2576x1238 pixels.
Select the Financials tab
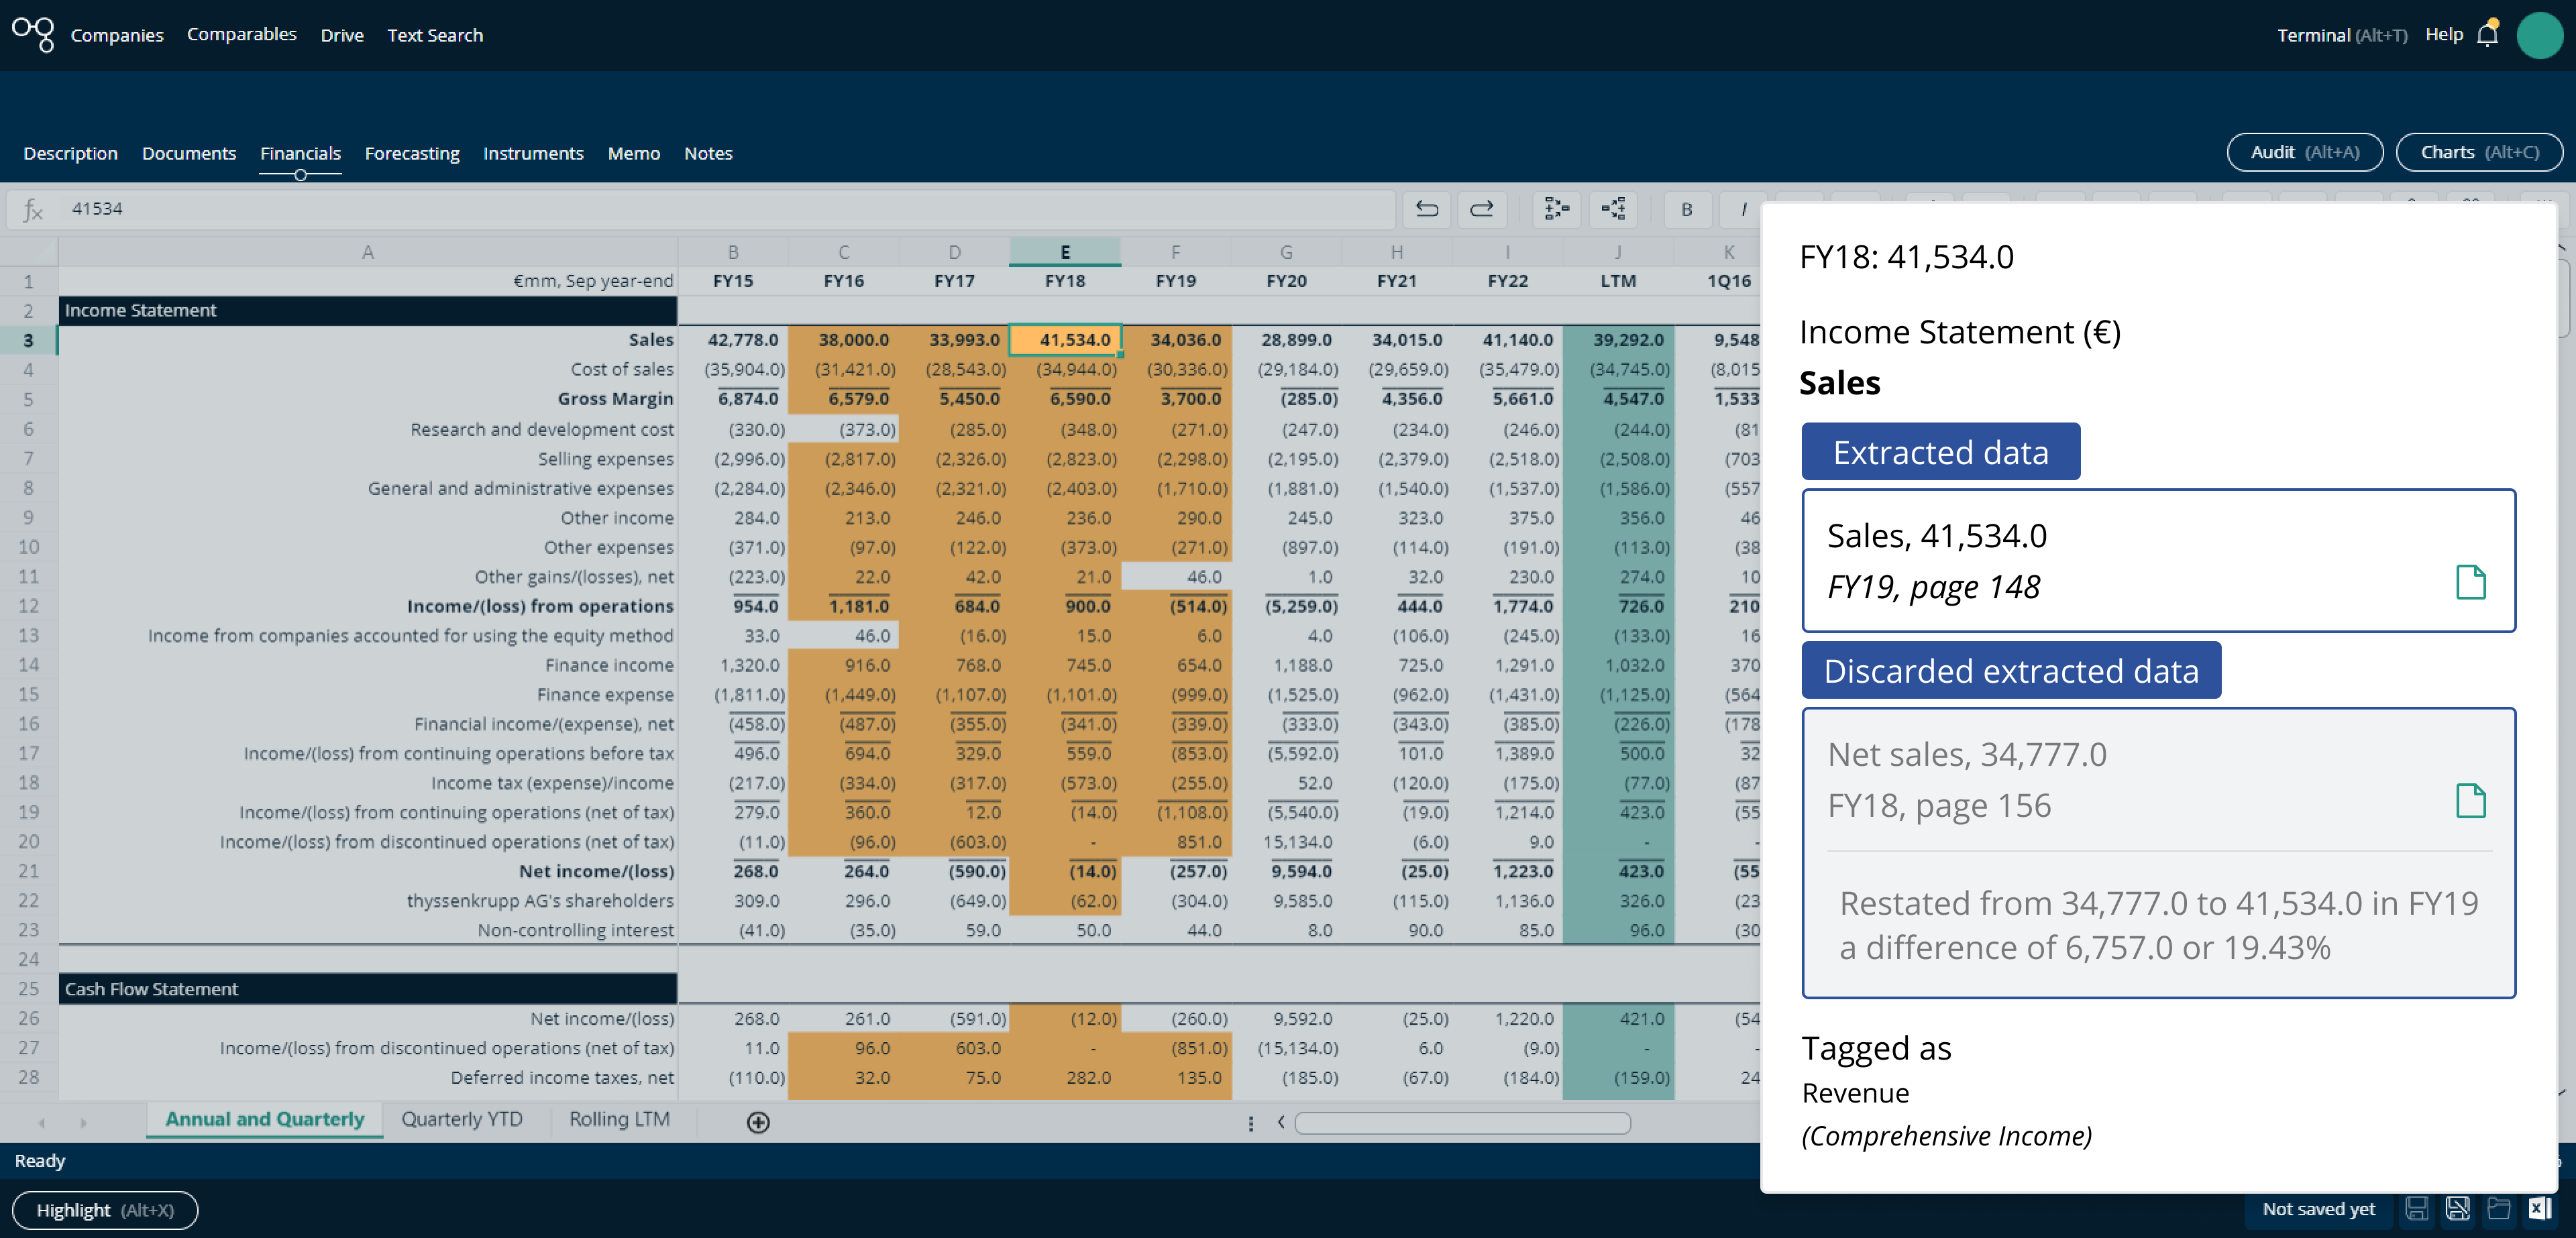pyautogui.click(x=303, y=153)
